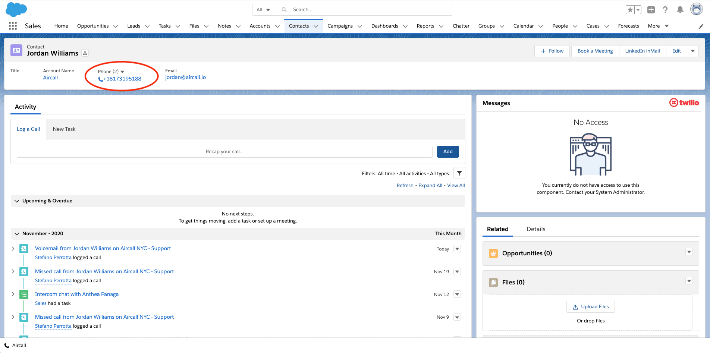Image resolution: width=710 pixels, height=353 pixels.
Task: Click the view contact hierarchy icon
Action: click(85, 53)
